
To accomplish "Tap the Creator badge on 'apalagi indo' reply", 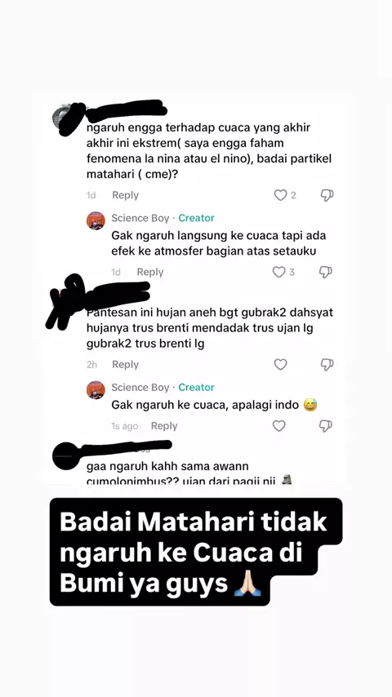I will 196,387.
